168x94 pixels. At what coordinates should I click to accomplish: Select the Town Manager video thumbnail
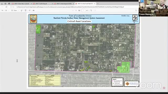(153, 8)
